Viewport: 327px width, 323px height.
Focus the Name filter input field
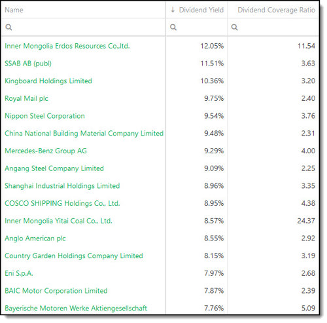(x=83, y=28)
